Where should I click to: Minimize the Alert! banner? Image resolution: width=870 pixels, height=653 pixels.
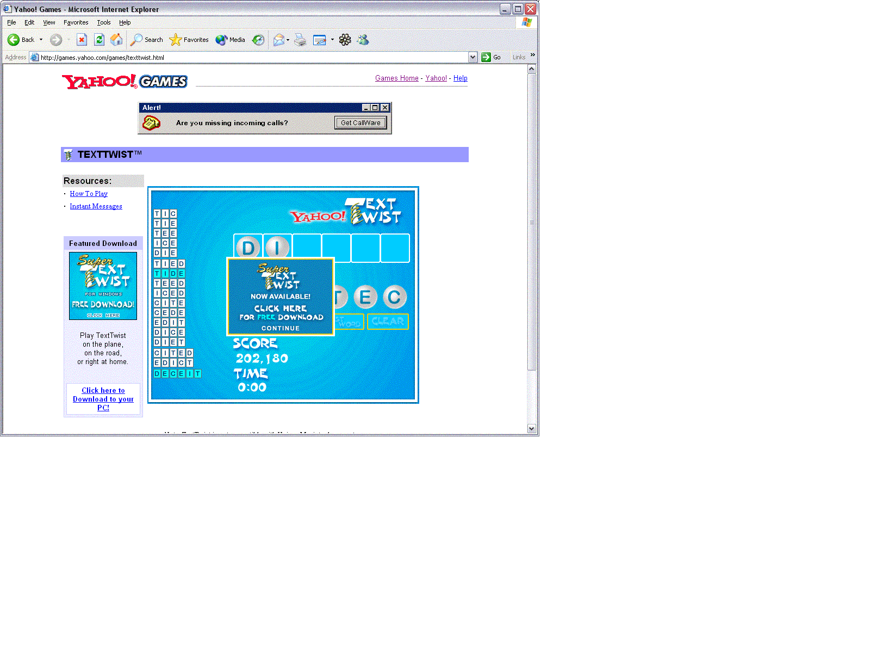click(366, 108)
